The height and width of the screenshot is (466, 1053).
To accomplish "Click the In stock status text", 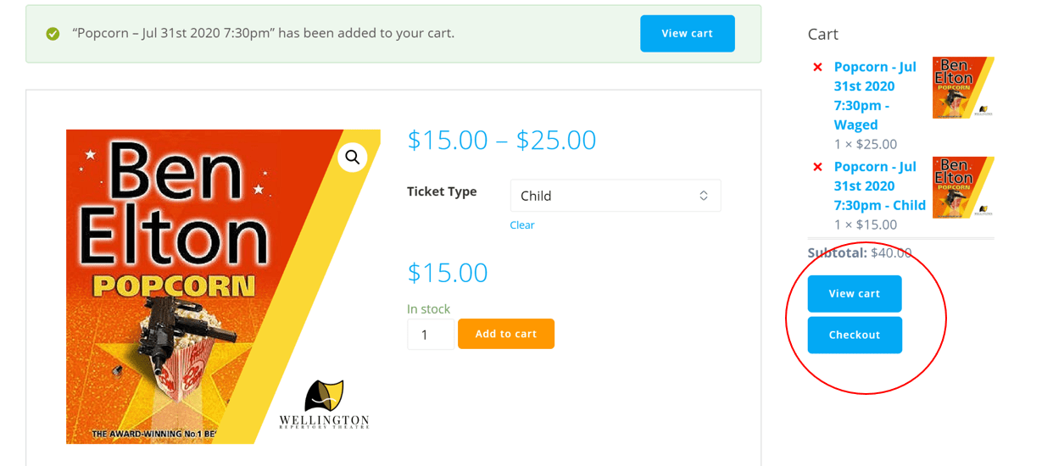I will tap(428, 309).
